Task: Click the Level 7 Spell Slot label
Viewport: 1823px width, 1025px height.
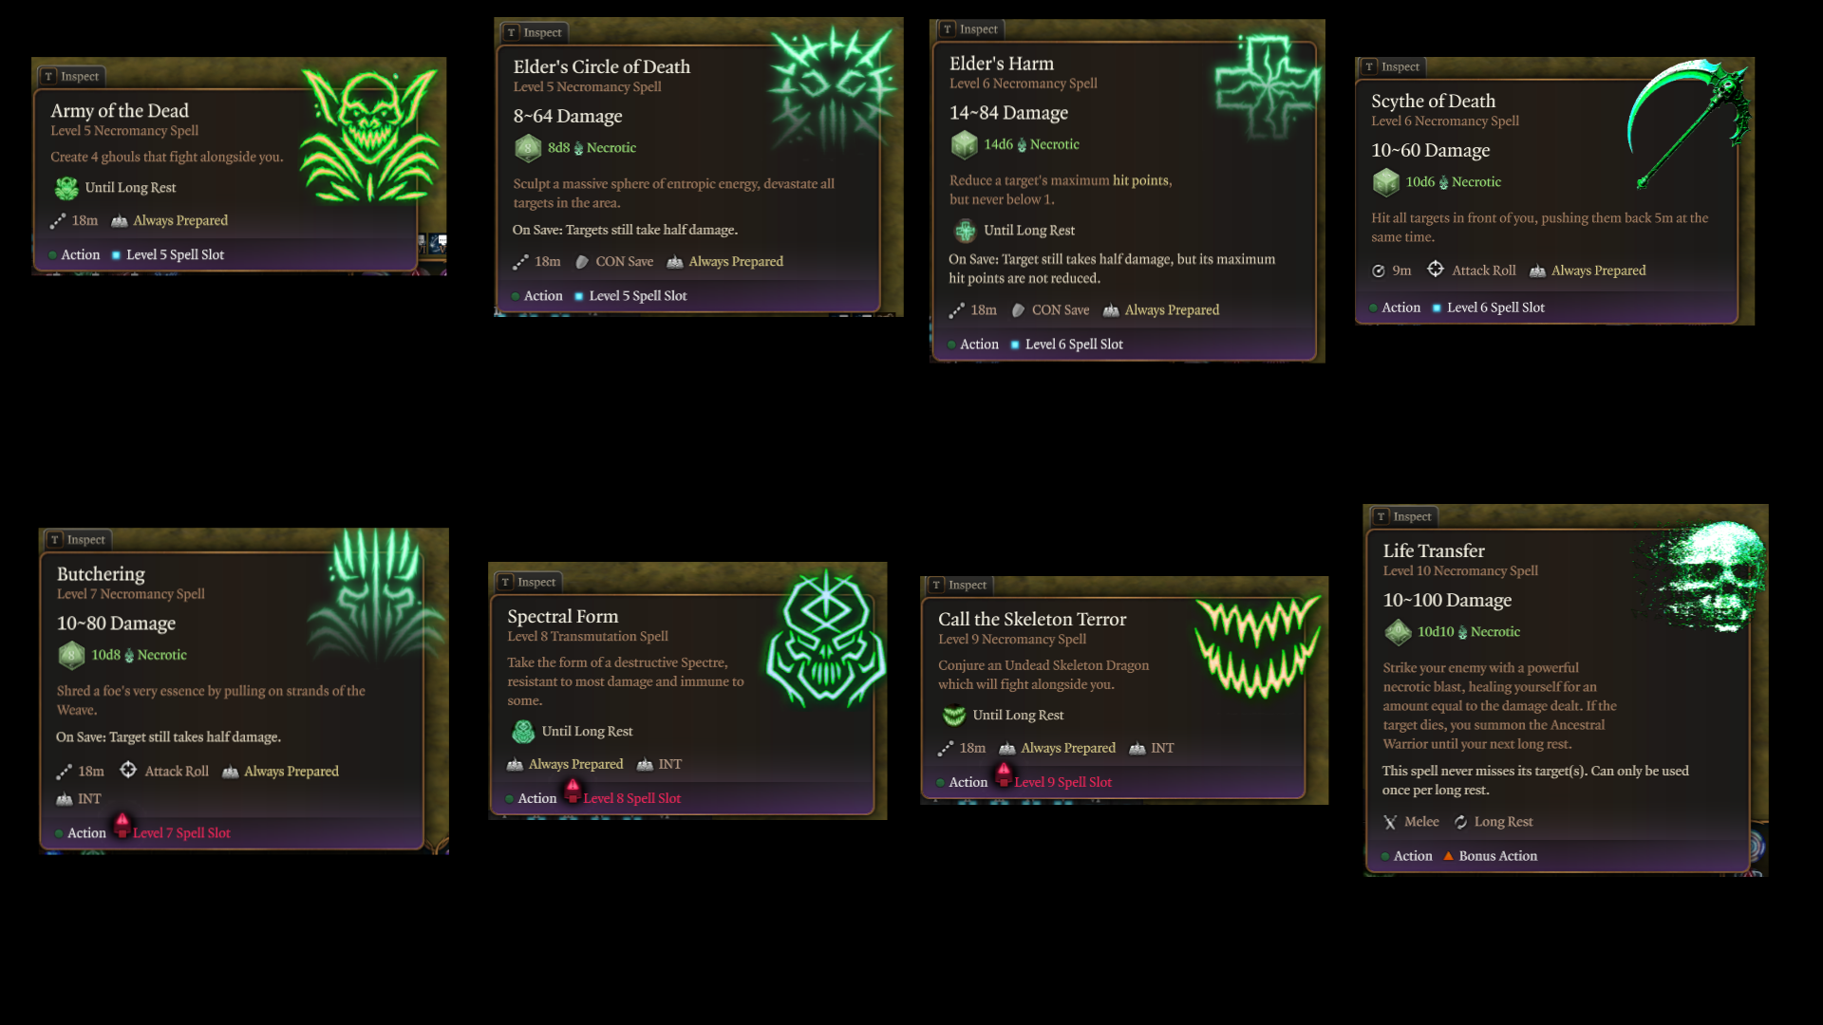Action: tap(181, 833)
